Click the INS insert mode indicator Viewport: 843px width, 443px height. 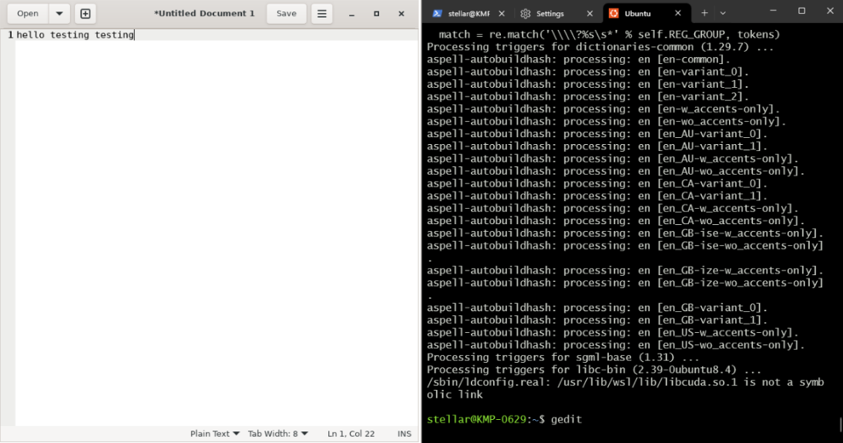pos(405,433)
